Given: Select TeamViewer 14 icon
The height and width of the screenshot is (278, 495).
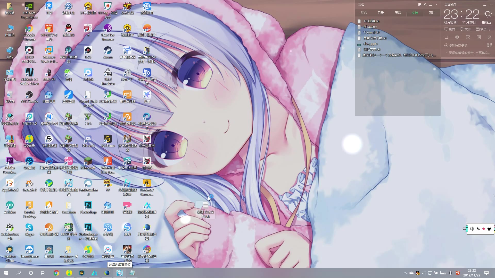Looking at the screenshot, I should 29,254.
